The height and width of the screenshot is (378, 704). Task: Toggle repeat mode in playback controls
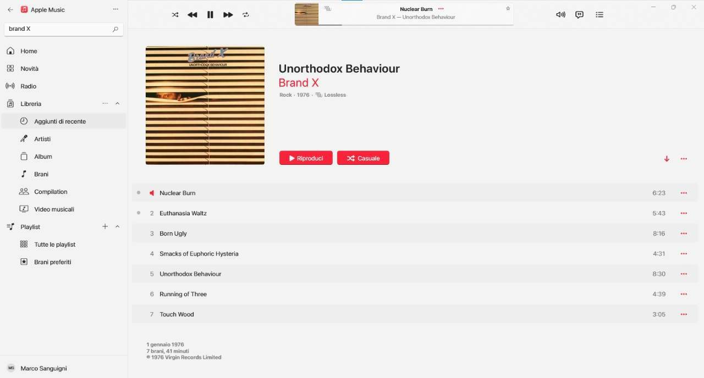click(246, 15)
